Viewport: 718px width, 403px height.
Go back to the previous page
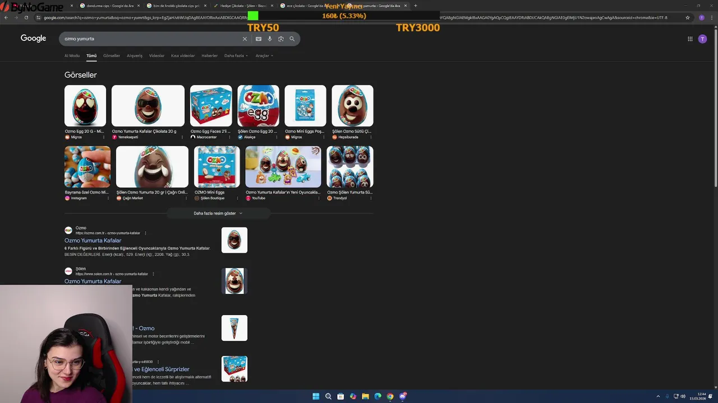click(x=6, y=17)
